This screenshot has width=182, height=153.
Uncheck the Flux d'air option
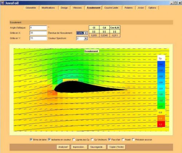pyautogui.click(x=109, y=140)
